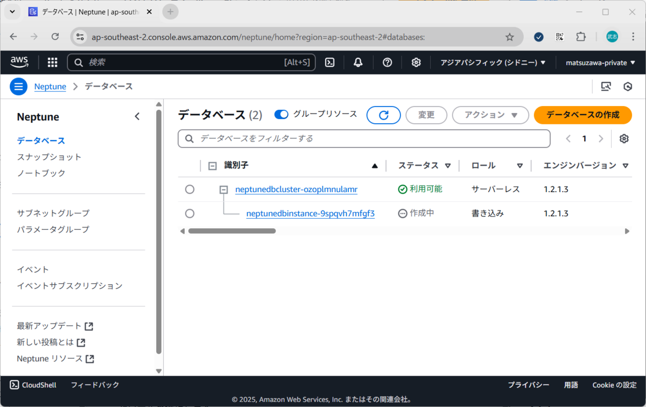The image size is (646, 407).
Task: Open Chrome's three-dot menu
Action: tap(633, 37)
